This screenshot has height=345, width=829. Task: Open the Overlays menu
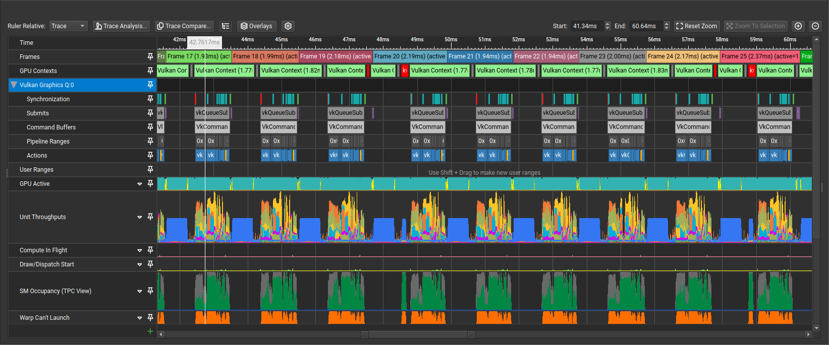click(256, 26)
